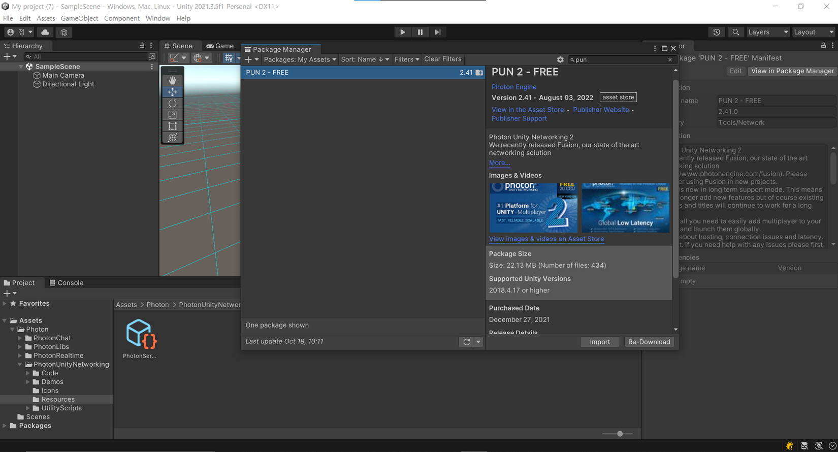Open the Publisher Website link
The image size is (838, 452).
[x=601, y=110]
